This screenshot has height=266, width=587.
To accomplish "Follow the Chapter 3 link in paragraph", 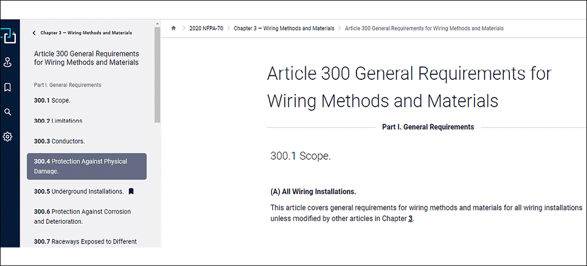I will (x=410, y=219).
